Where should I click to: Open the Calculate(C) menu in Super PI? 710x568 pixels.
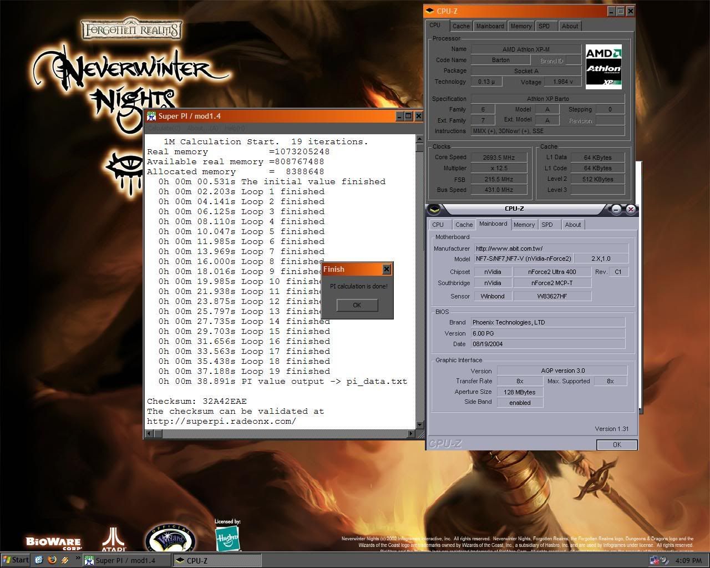point(164,128)
